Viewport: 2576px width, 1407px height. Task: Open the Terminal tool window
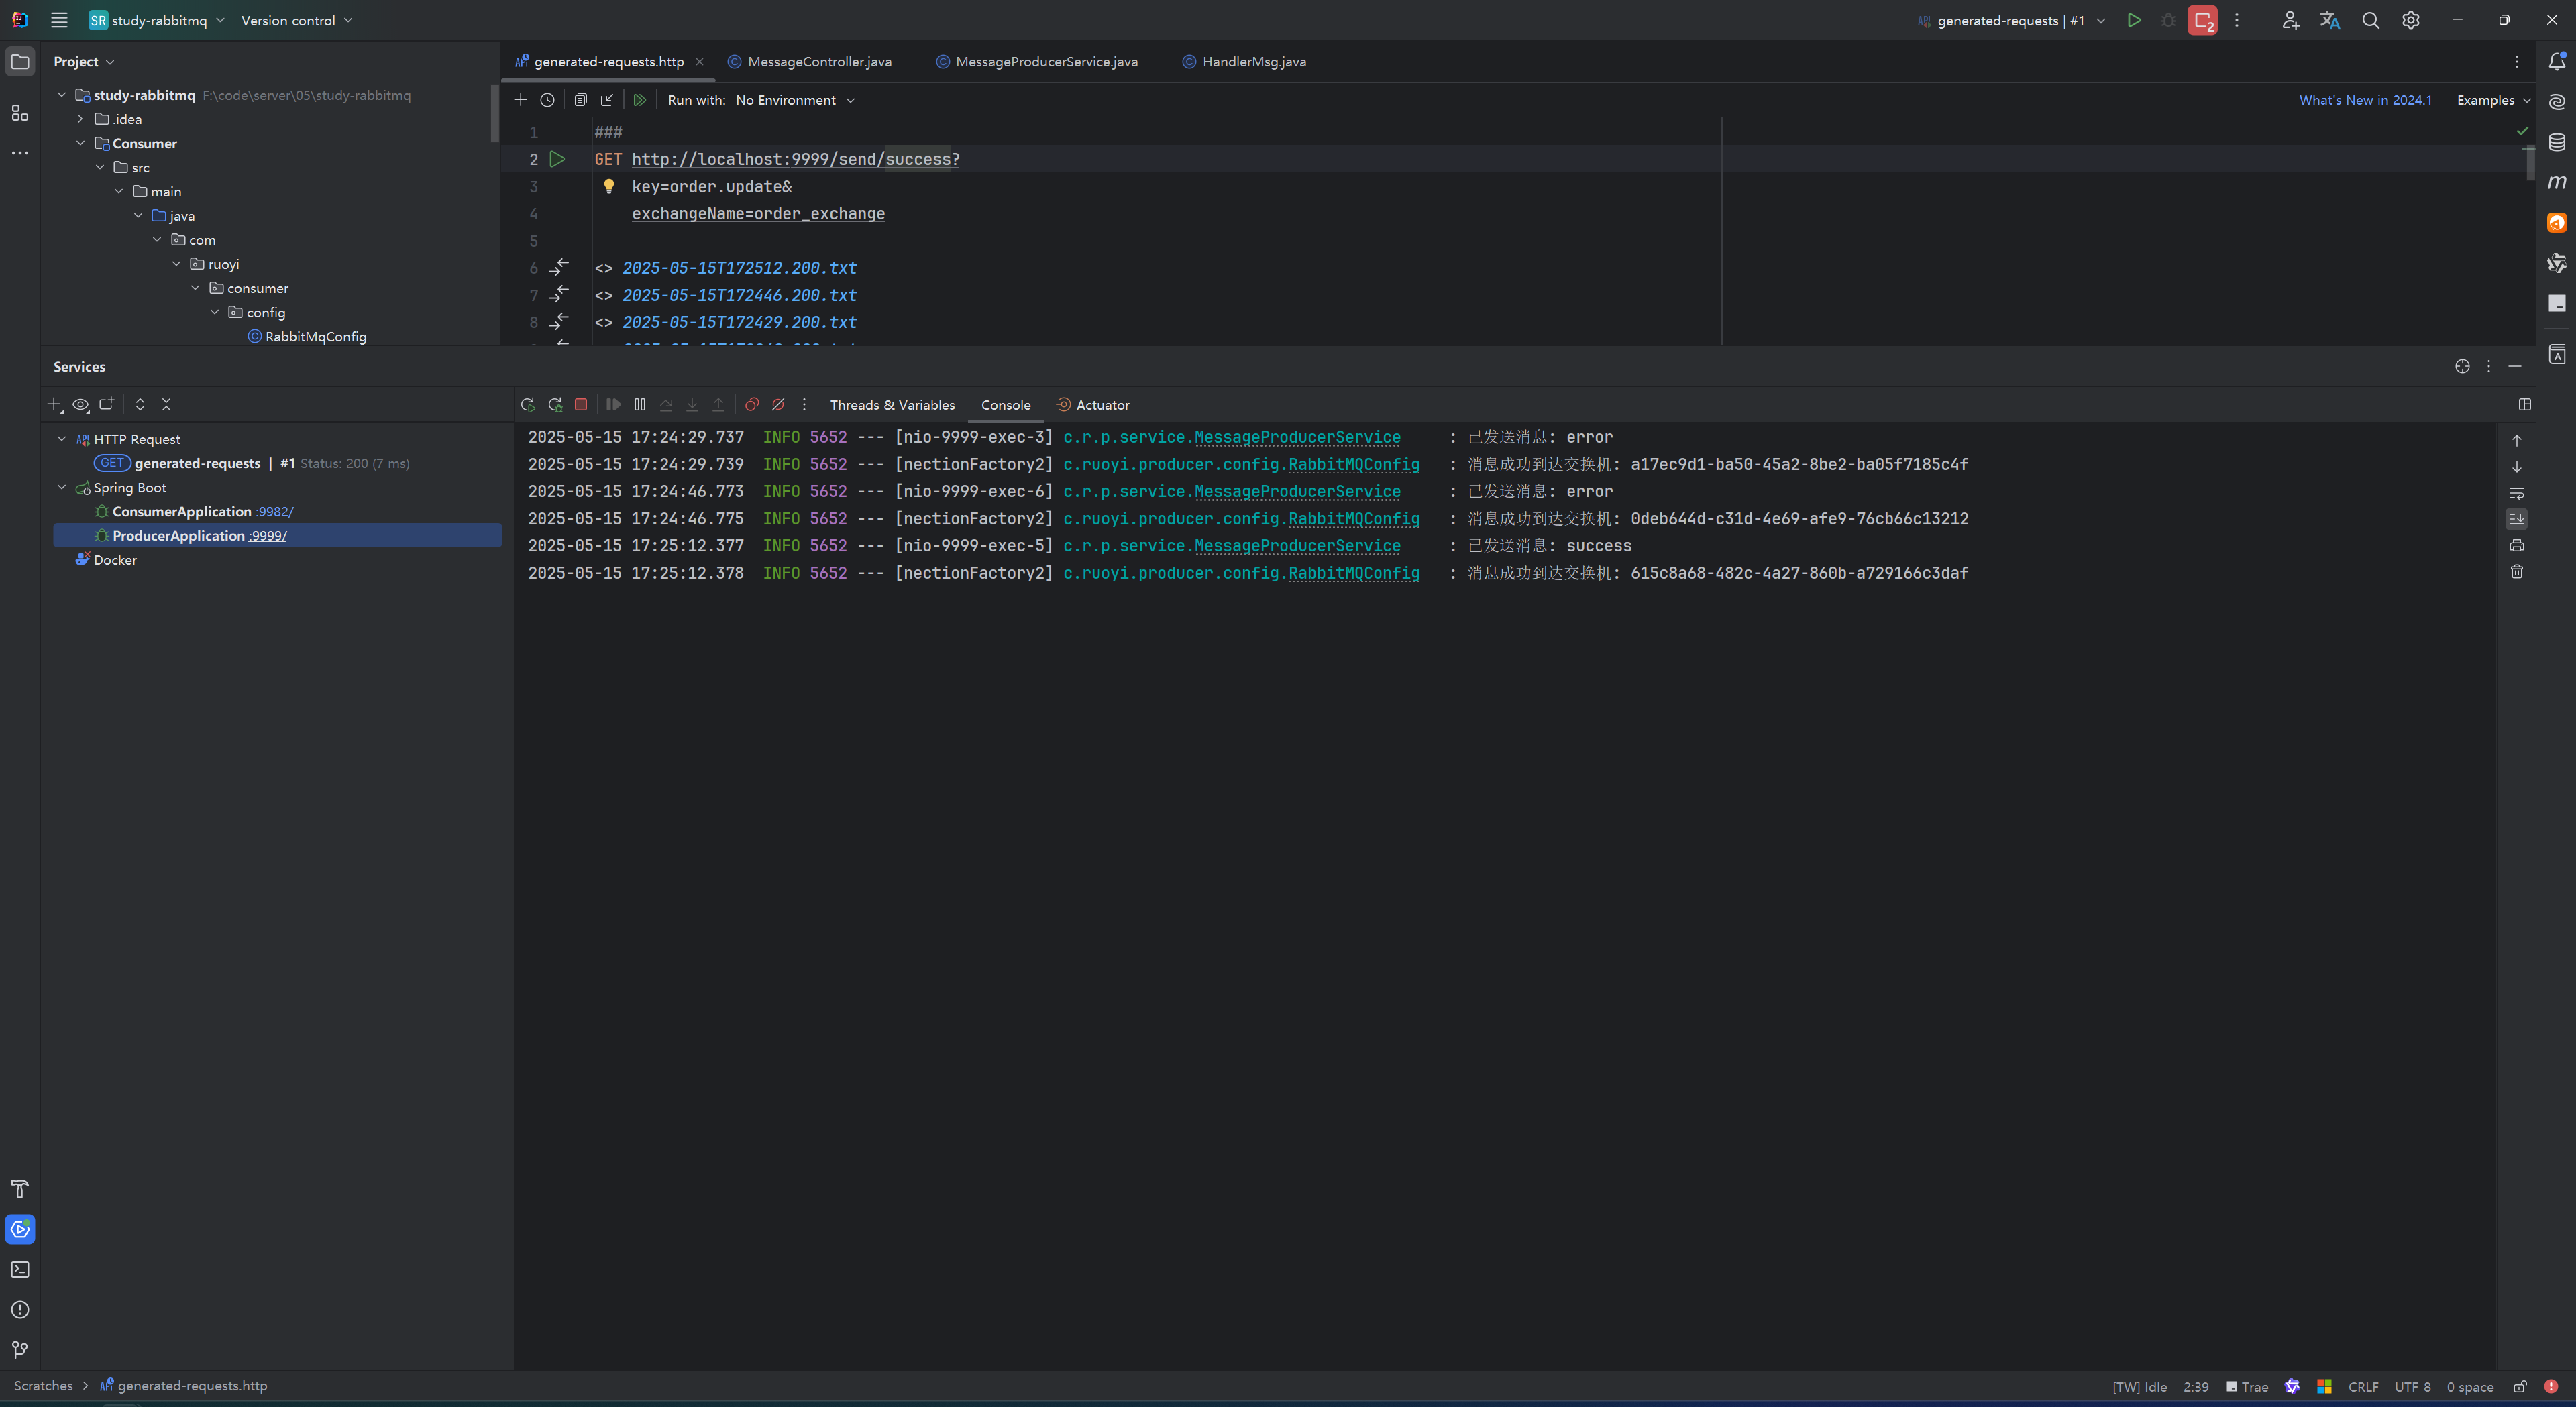(x=20, y=1270)
